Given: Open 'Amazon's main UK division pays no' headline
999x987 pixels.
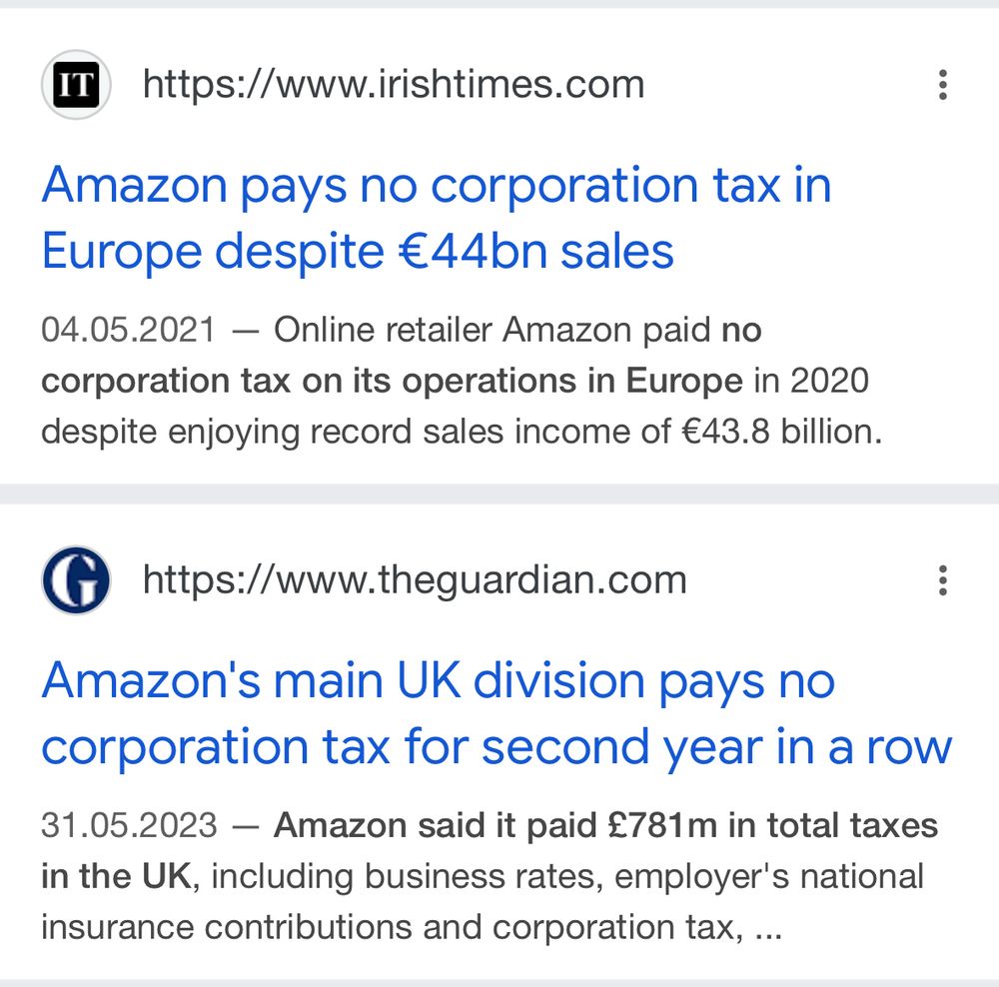Looking at the screenshot, I should (x=439, y=681).
